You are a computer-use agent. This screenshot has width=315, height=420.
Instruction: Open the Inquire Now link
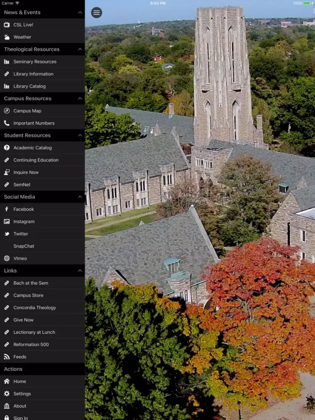(42, 172)
